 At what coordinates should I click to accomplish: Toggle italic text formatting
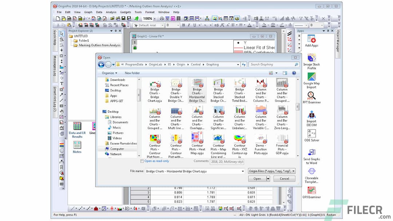[x=189, y=25]
